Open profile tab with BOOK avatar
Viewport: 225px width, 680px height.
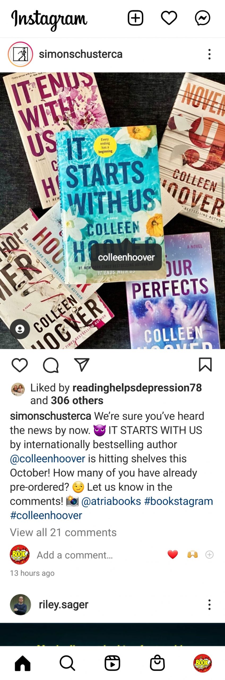pos(202,663)
